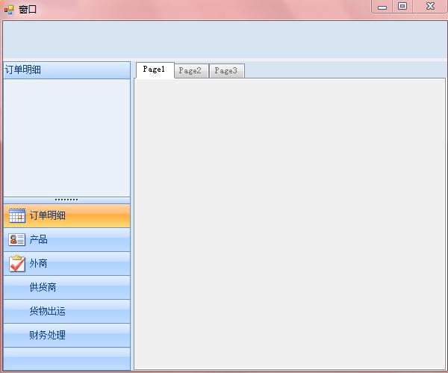This screenshot has height=373, width=448.
Task: Open the 财务处理 navigation section
Action: point(67,335)
